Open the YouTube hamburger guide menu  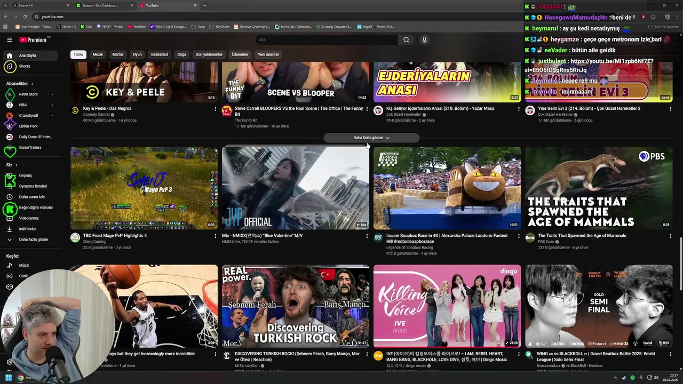pyautogui.click(x=10, y=39)
